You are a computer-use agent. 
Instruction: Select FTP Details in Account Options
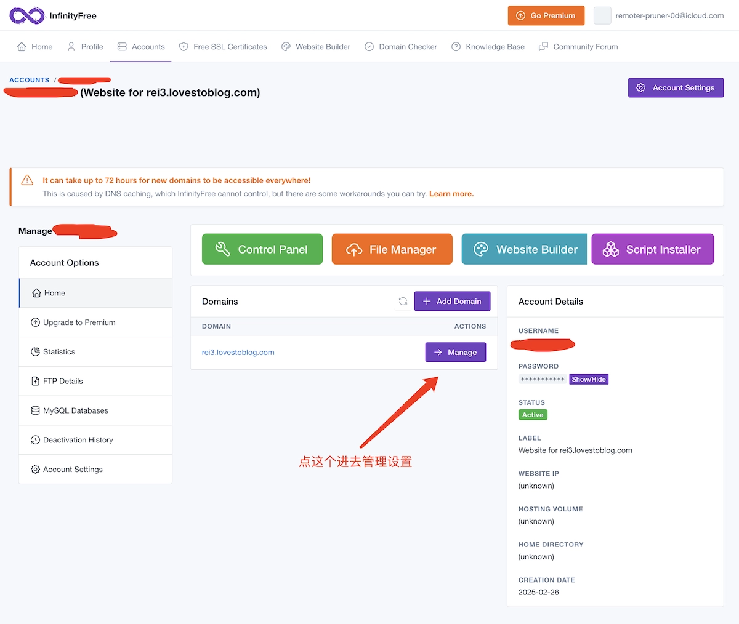point(63,381)
